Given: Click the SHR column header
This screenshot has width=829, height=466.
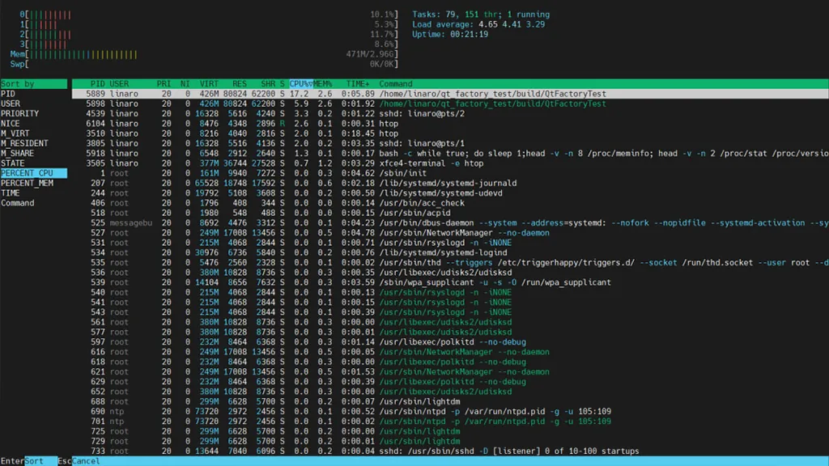Looking at the screenshot, I should click(x=268, y=84).
